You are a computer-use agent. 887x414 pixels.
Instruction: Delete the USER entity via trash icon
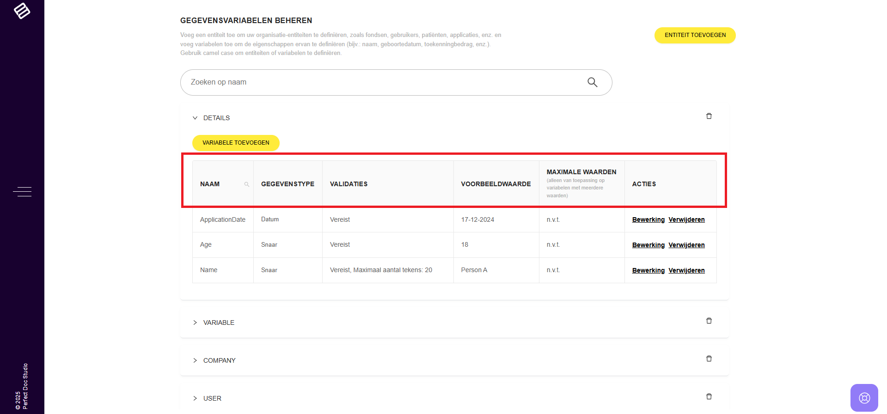(709, 396)
